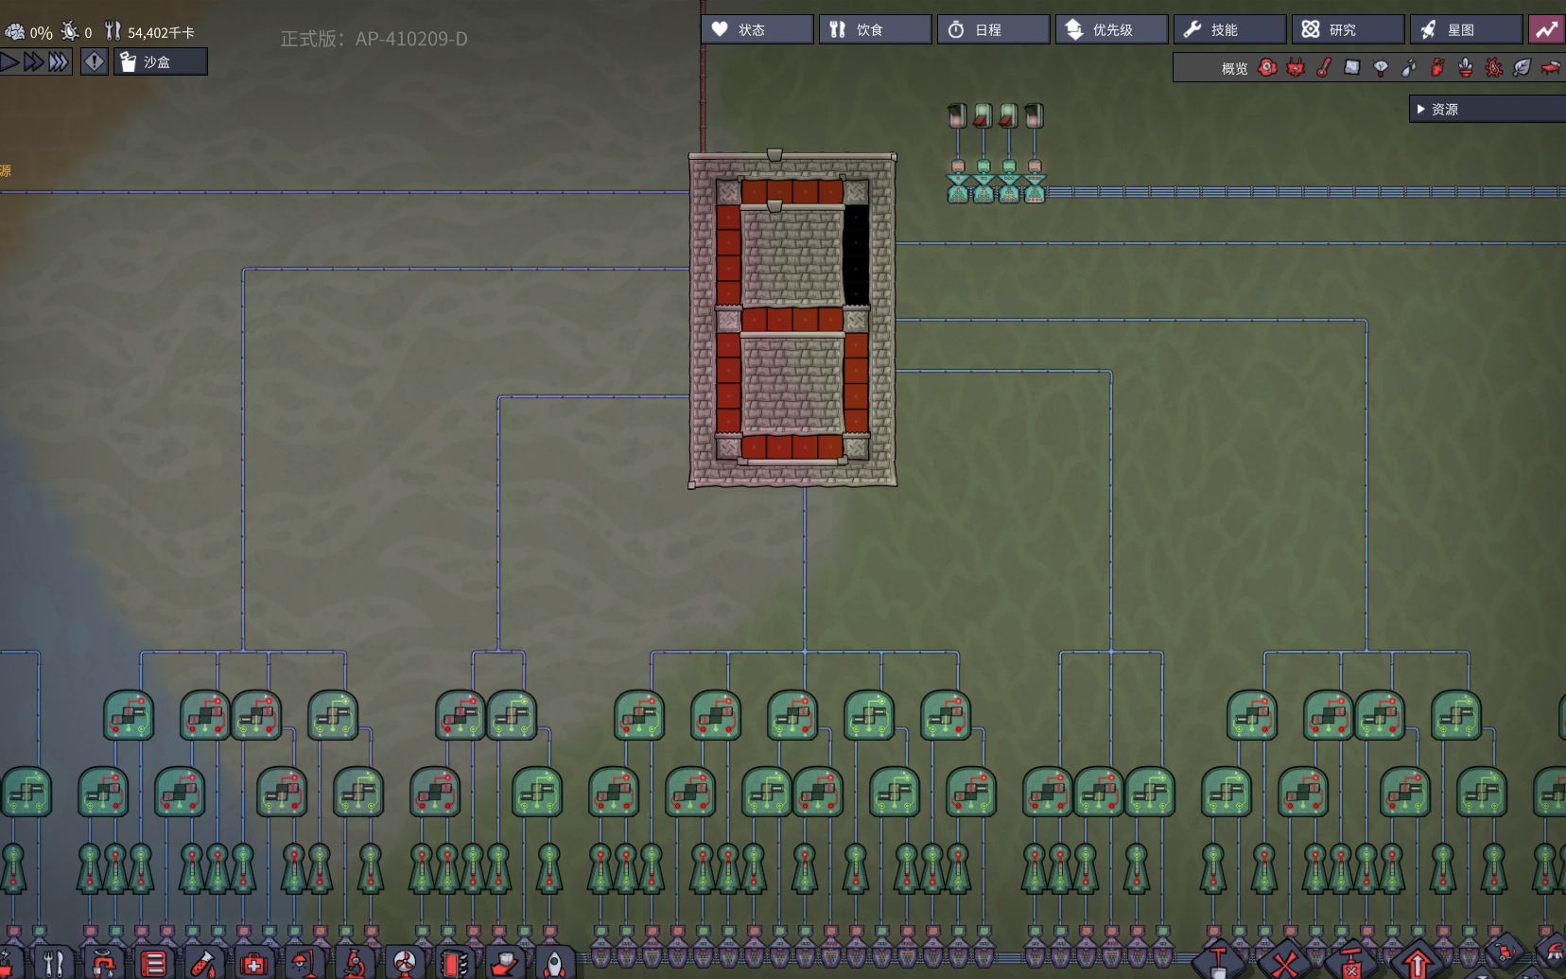
Task: Open the colony report chart icon
Action: (1547, 29)
